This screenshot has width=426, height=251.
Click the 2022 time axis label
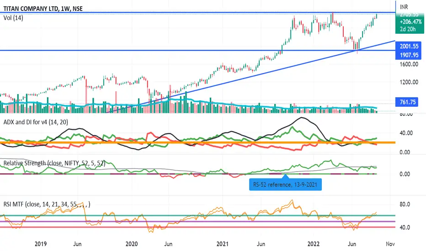click(313, 244)
